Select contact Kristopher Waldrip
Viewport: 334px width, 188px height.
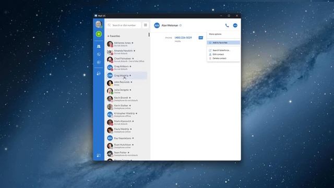pos(127,115)
